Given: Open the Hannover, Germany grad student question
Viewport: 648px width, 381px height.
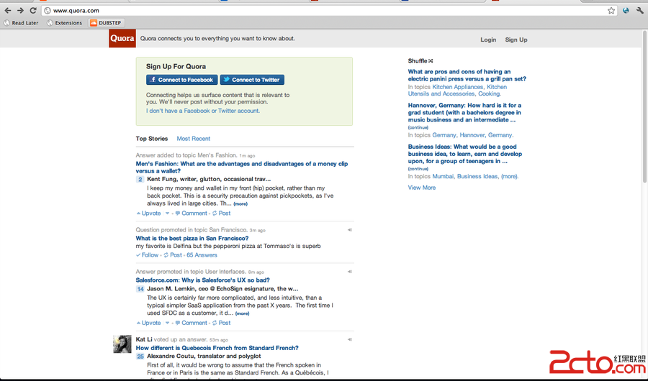Looking at the screenshot, I should (464, 112).
